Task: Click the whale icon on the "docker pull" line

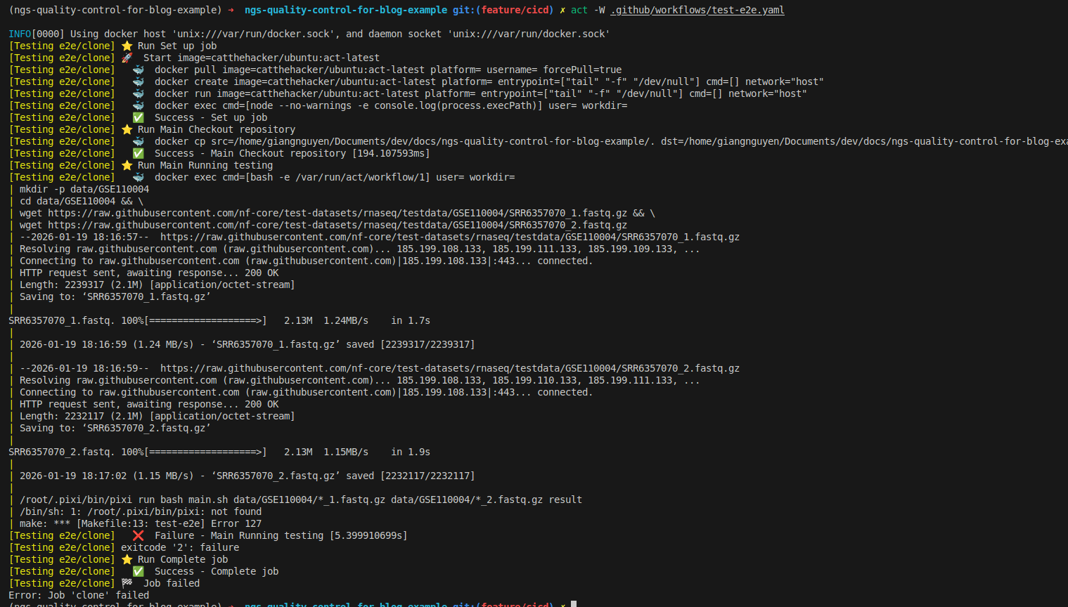Action: point(139,70)
